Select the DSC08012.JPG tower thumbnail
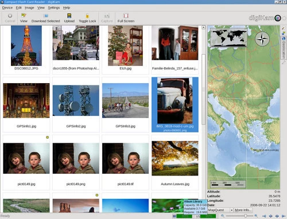This screenshot has width=287, height=219. pyautogui.click(x=26, y=46)
